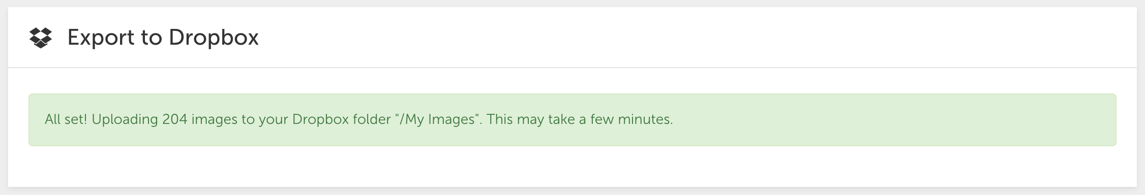Click the "All set!" text
Screen dimensions: 1145x195
click(66, 120)
